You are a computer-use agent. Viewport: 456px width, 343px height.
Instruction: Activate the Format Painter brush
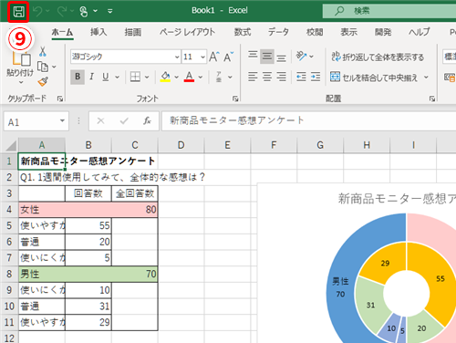[43, 81]
